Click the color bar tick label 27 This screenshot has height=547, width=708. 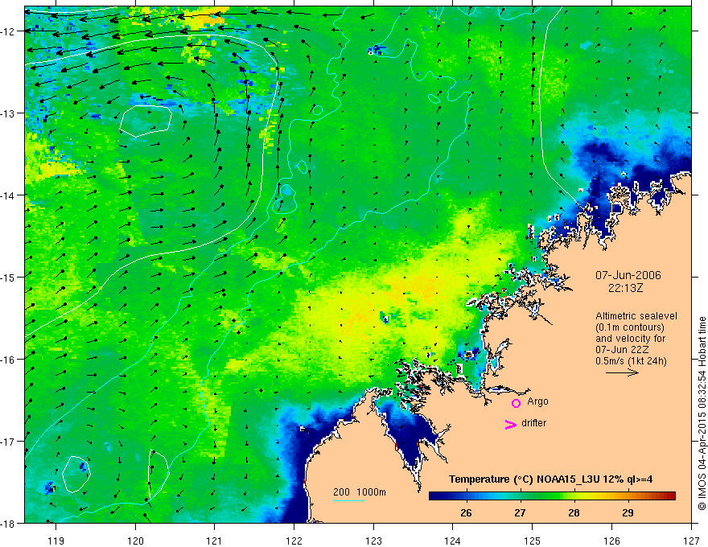[x=520, y=512]
